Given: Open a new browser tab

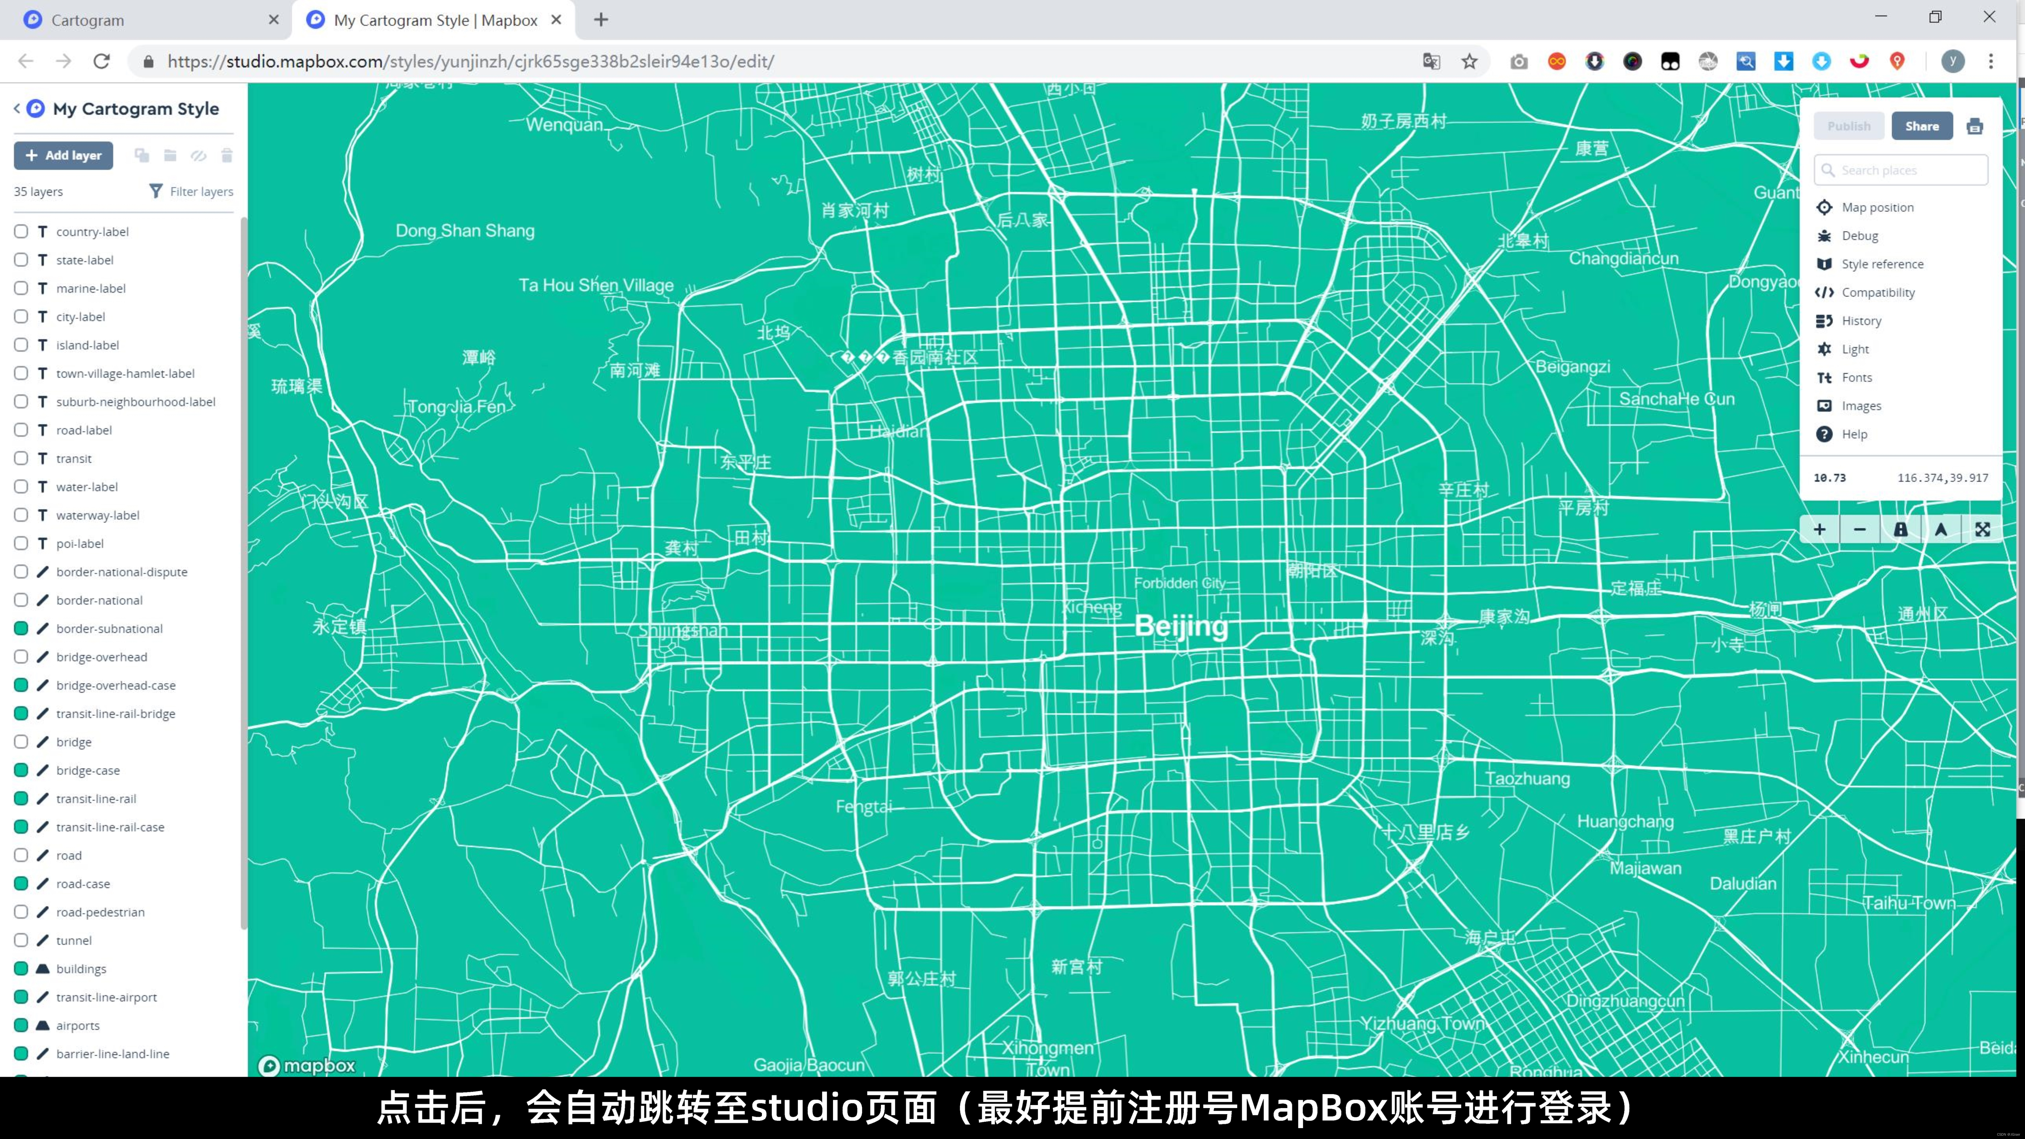Looking at the screenshot, I should point(601,20).
